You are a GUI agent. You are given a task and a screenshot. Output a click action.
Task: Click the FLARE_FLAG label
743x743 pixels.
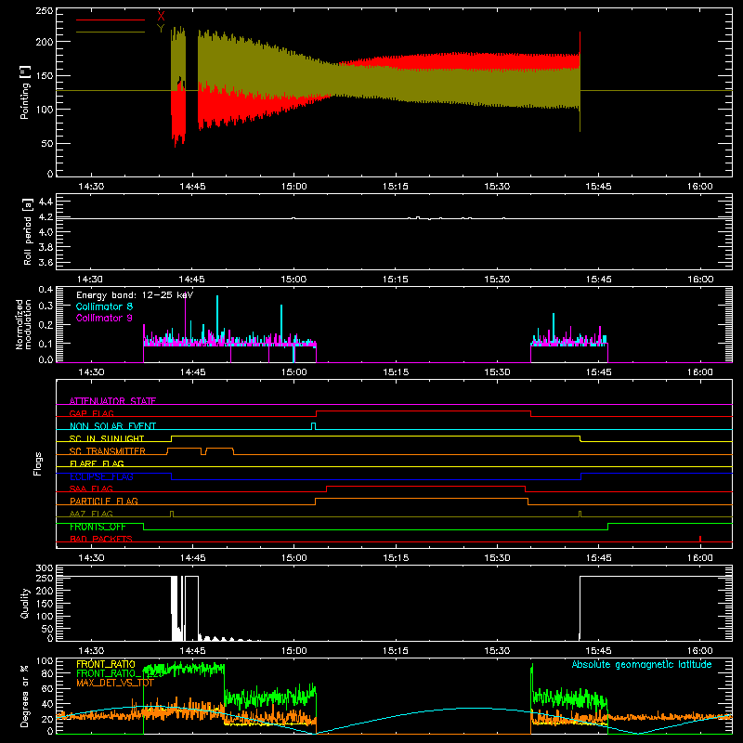coord(97,463)
